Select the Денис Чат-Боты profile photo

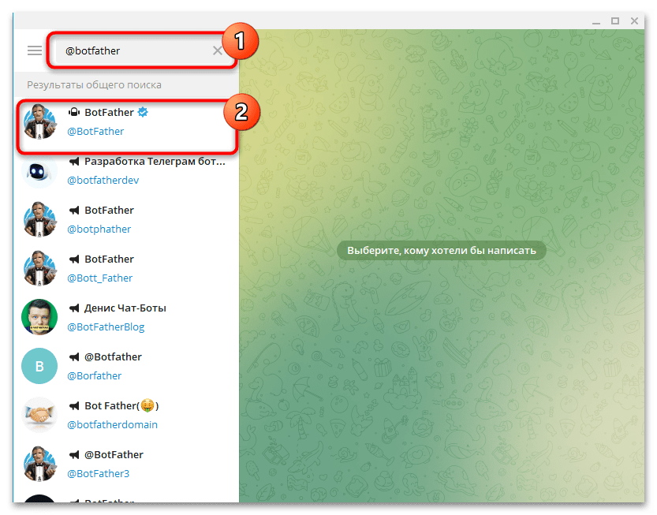[x=39, y=317]
